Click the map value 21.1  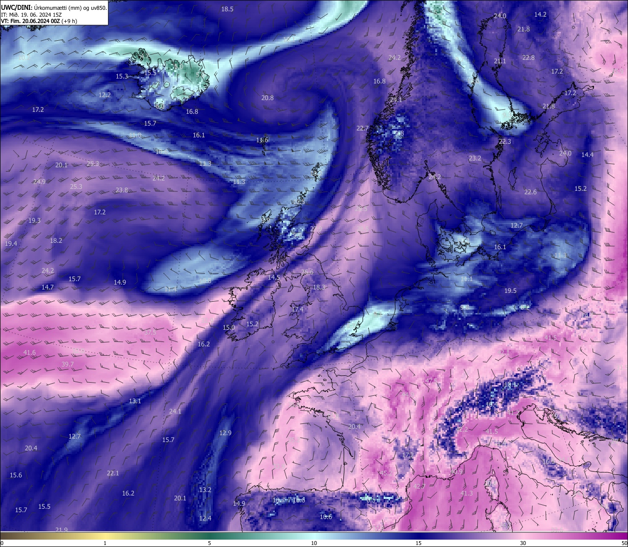pos(500,61)
